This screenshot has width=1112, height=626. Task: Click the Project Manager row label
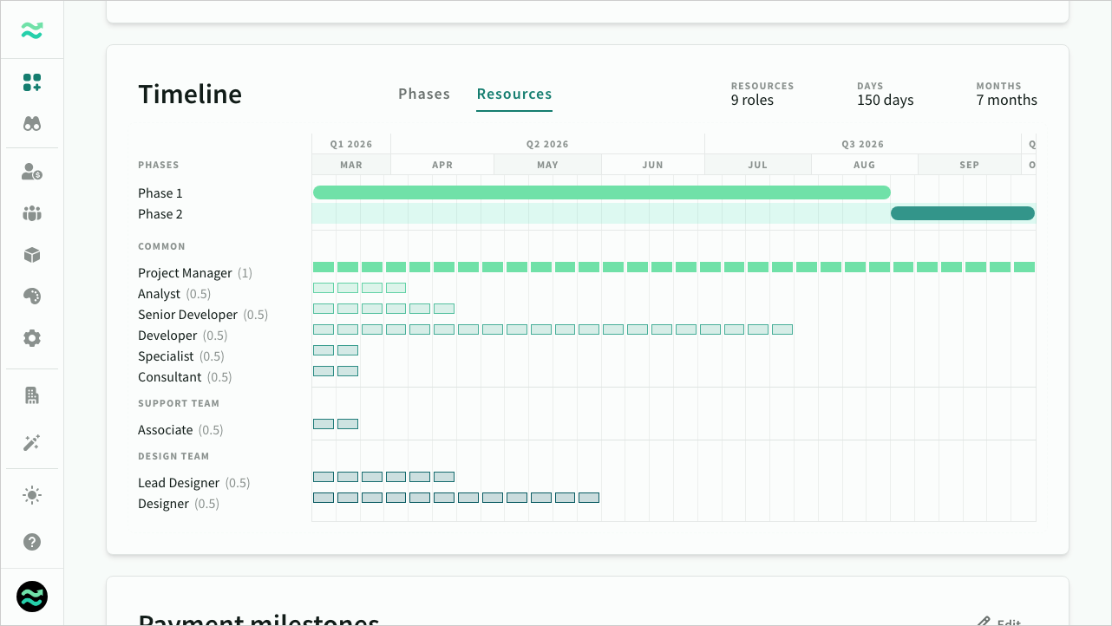click(185, 273)
